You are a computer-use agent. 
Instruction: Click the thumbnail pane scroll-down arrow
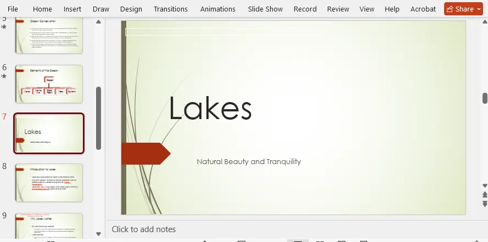click(98, 234)
